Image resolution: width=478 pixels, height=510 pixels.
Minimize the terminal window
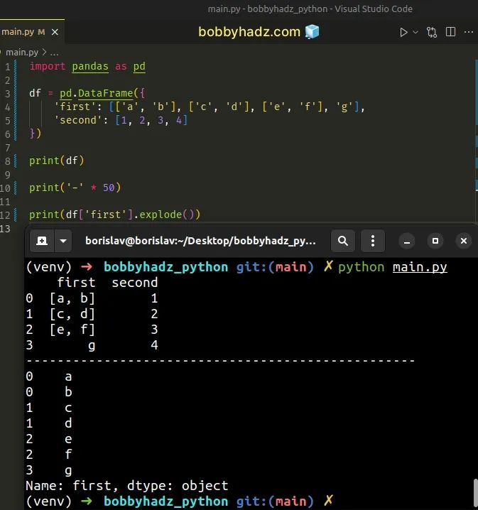pyautogui.click(x=407, y=241)
